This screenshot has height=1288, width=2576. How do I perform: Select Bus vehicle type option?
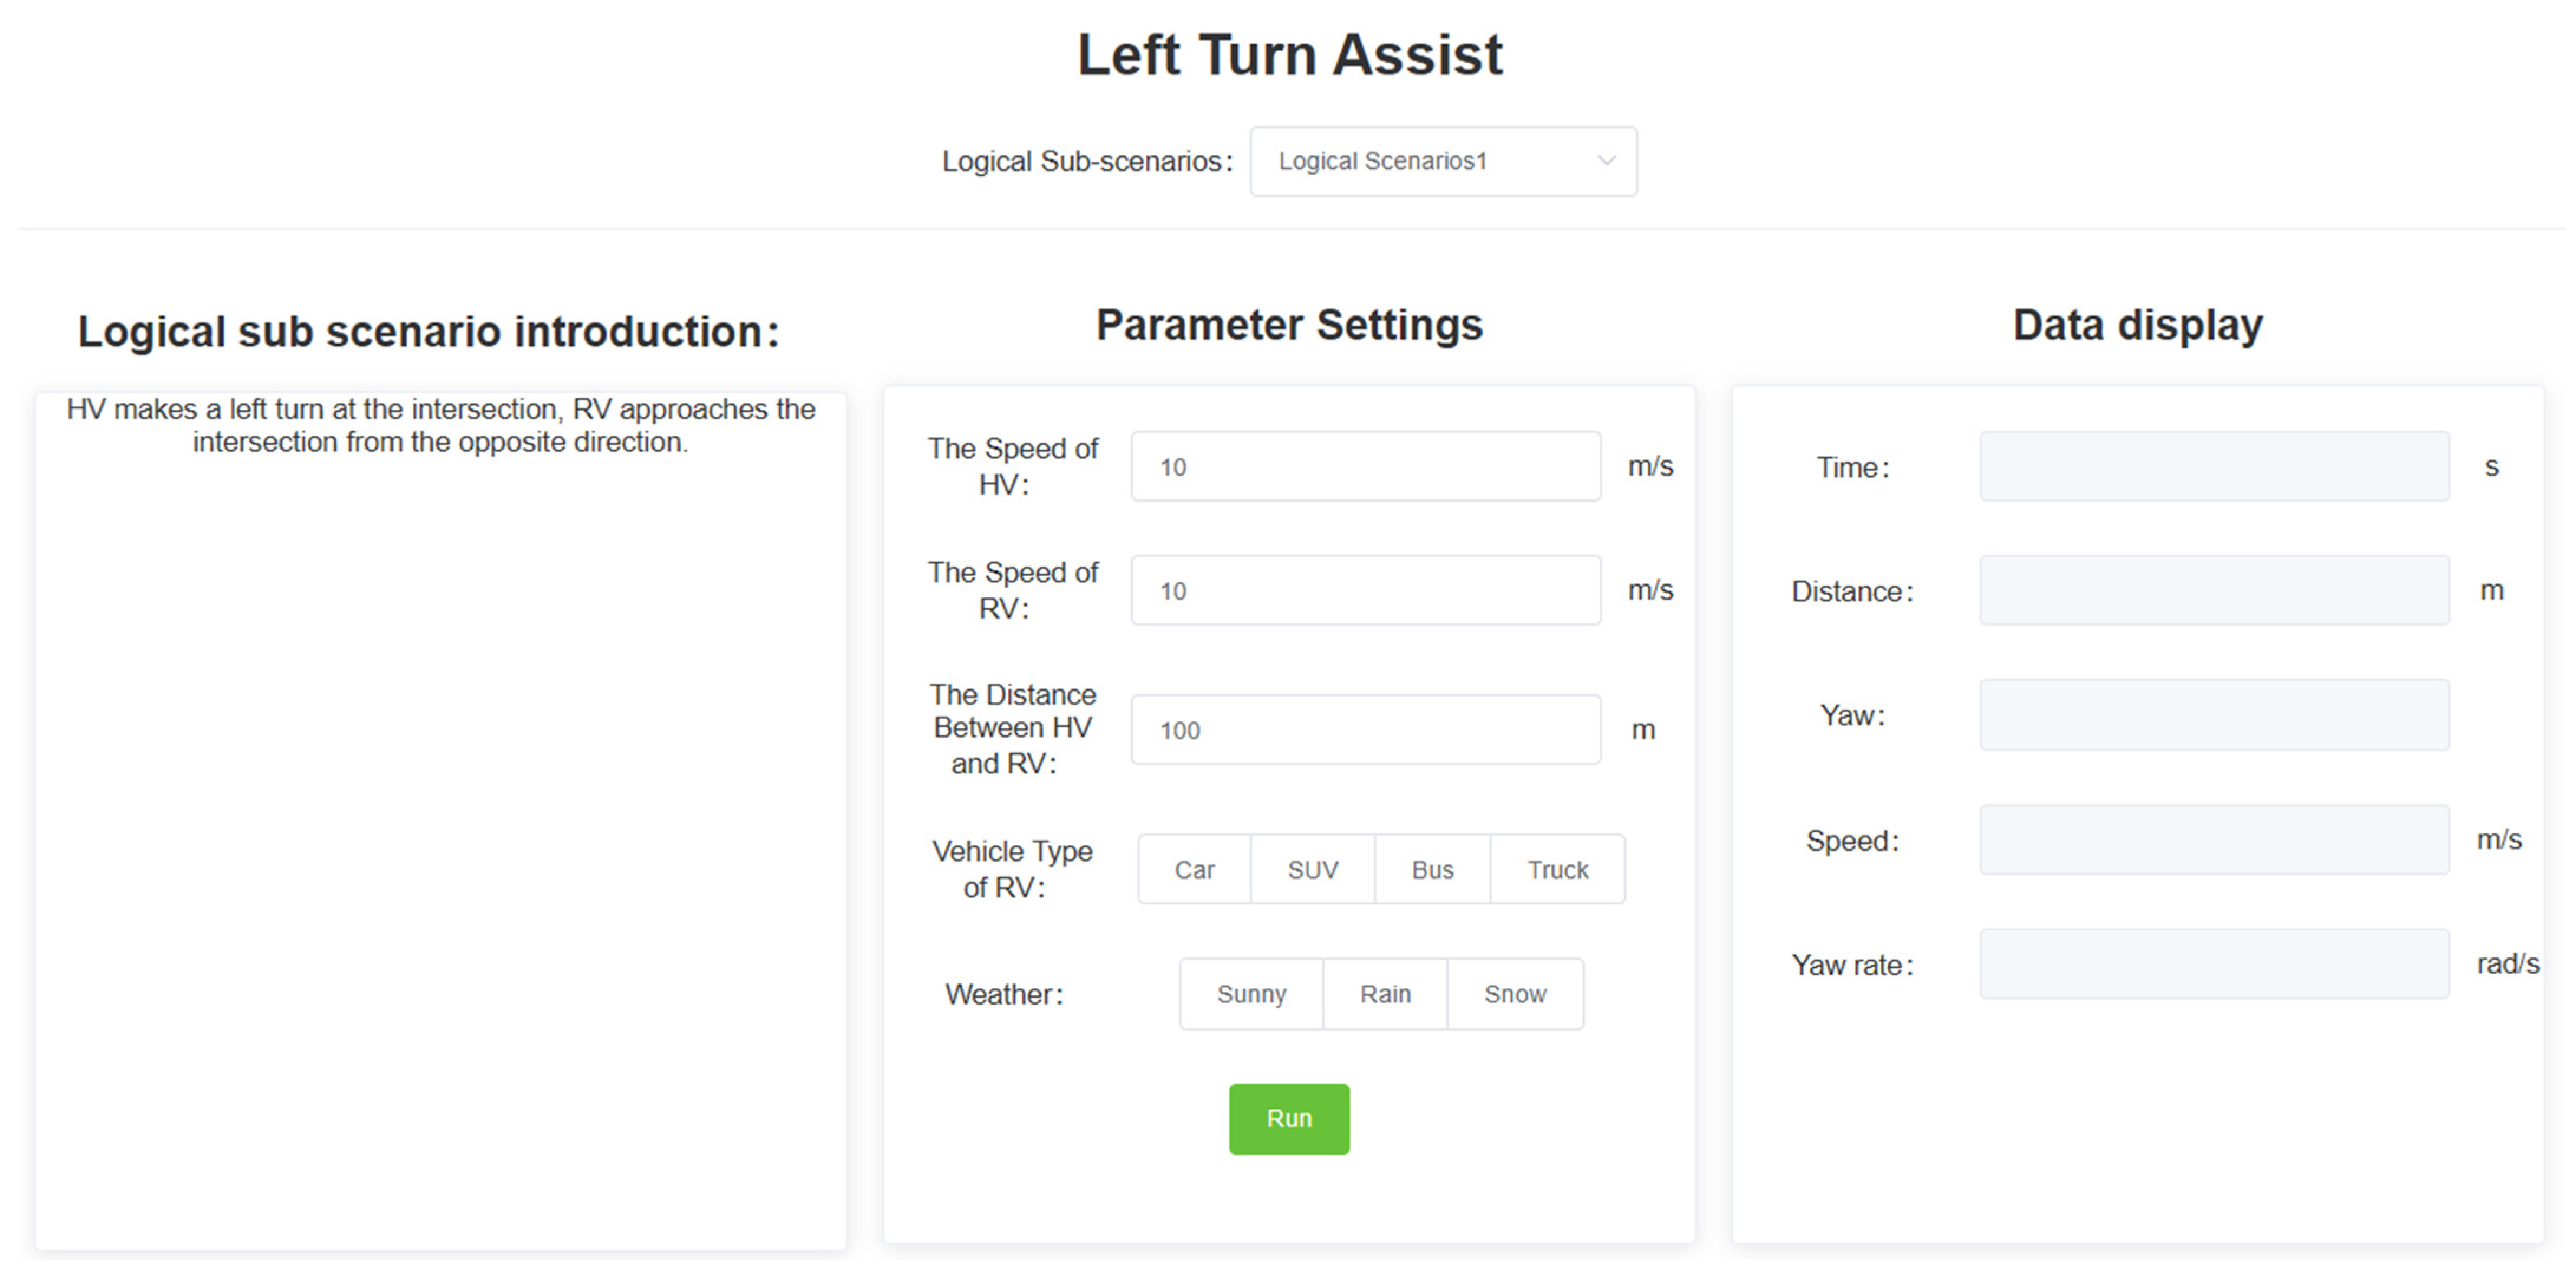1432,870
